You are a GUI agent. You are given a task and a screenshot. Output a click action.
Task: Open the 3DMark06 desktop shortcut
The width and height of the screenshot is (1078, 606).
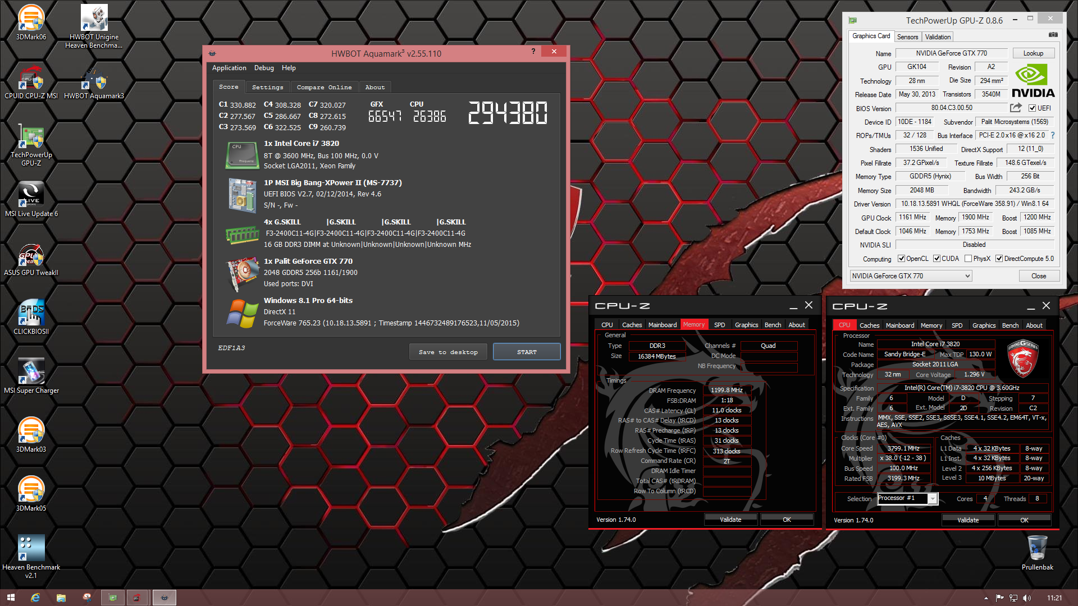coord(31,22)
